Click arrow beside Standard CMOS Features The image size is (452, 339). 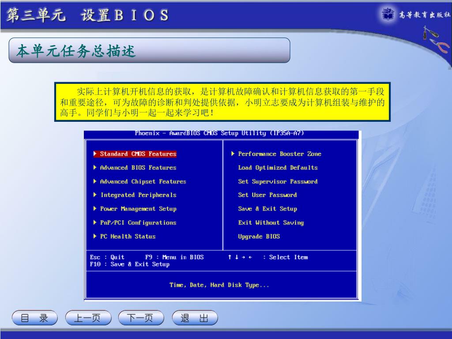(95, 154)
